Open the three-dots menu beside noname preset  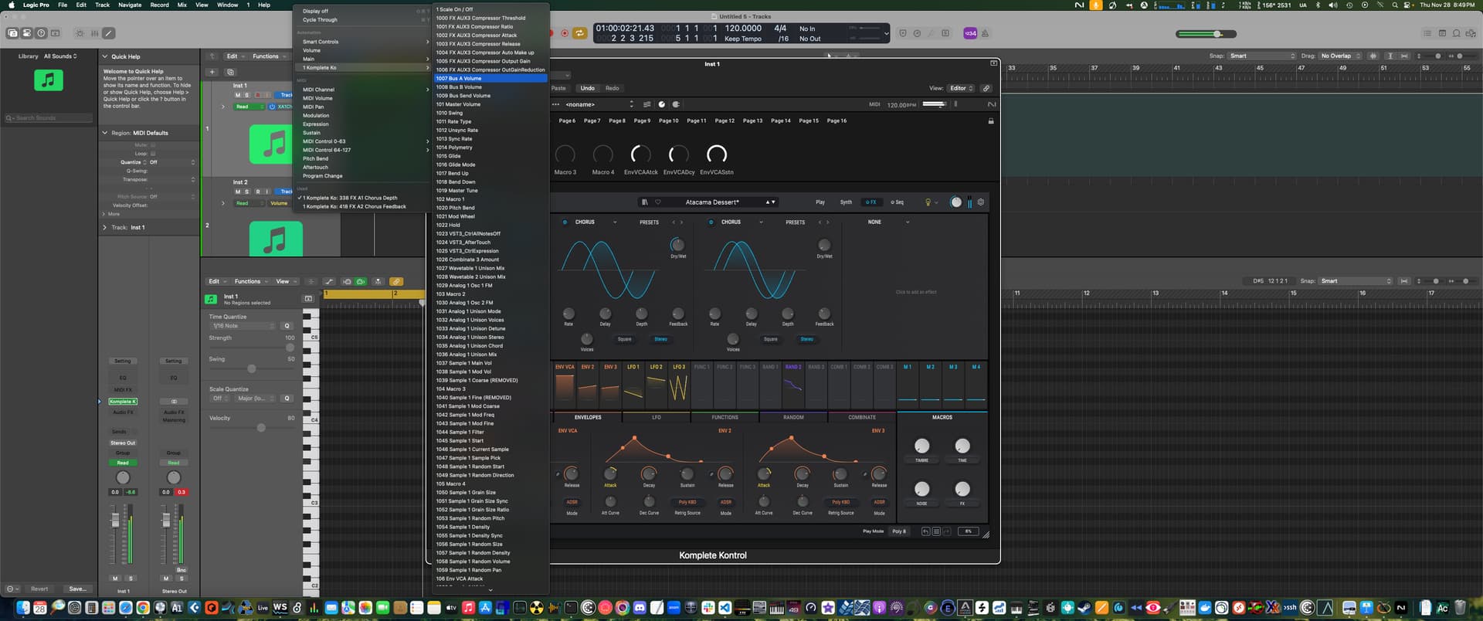click(555, 104)
